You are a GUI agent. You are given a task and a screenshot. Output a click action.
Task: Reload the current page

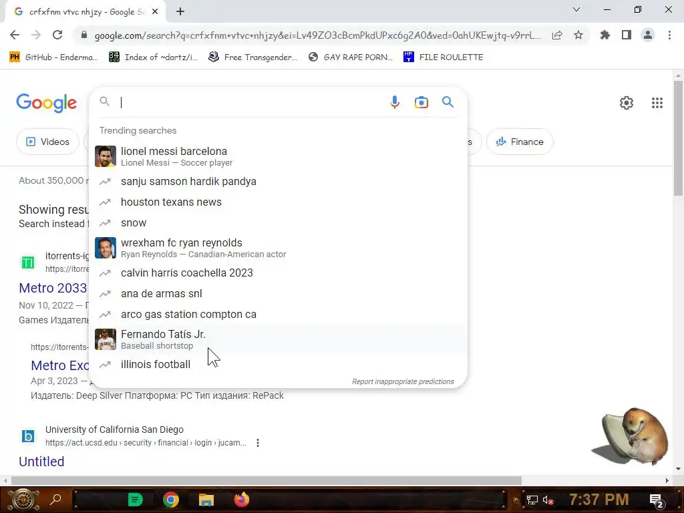pyautogui.click(x=57, y=35)
